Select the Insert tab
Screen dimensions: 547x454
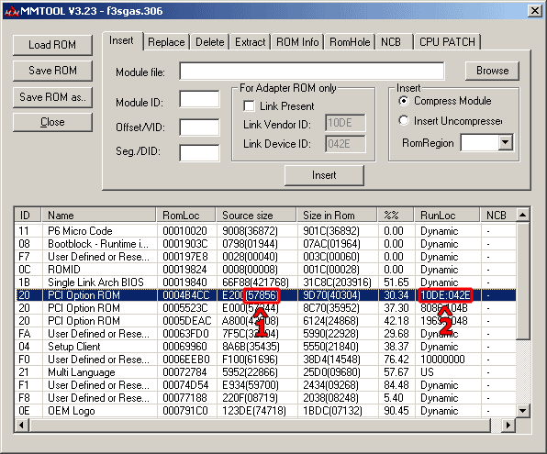point(121,40)
